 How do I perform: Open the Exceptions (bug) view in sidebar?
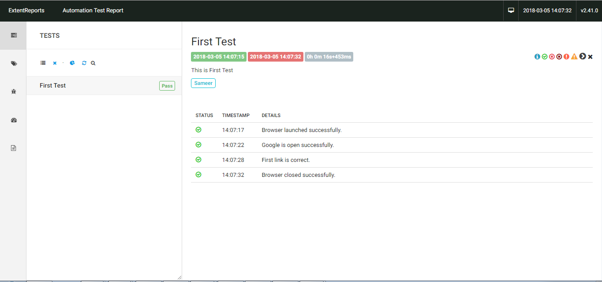13,91
